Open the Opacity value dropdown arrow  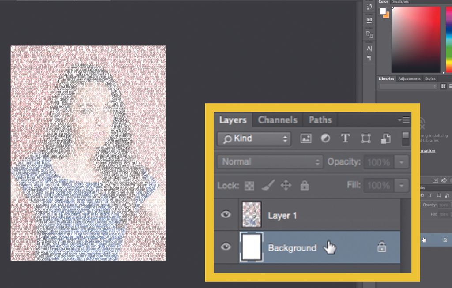401,162
